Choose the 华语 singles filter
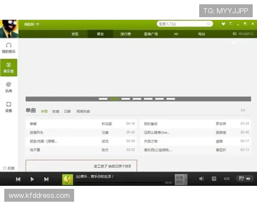Screen dimensions: 257x206 tap(44, 112)
